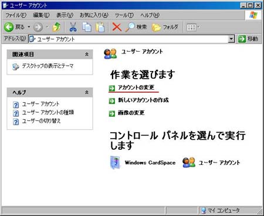Click the desktop theme icon in 関連項目

pyautogui.click(x=16, y=67)
